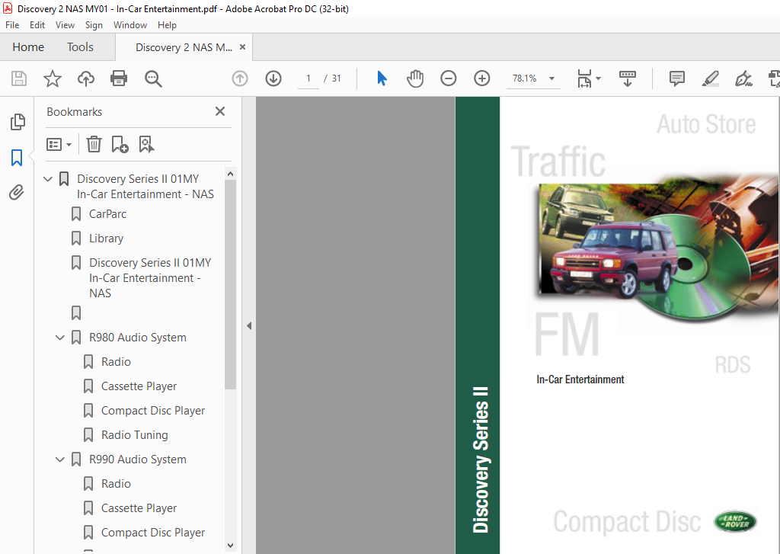
Task: Click the page number input field
Action: pyautogui.click(x=308, y=78)
